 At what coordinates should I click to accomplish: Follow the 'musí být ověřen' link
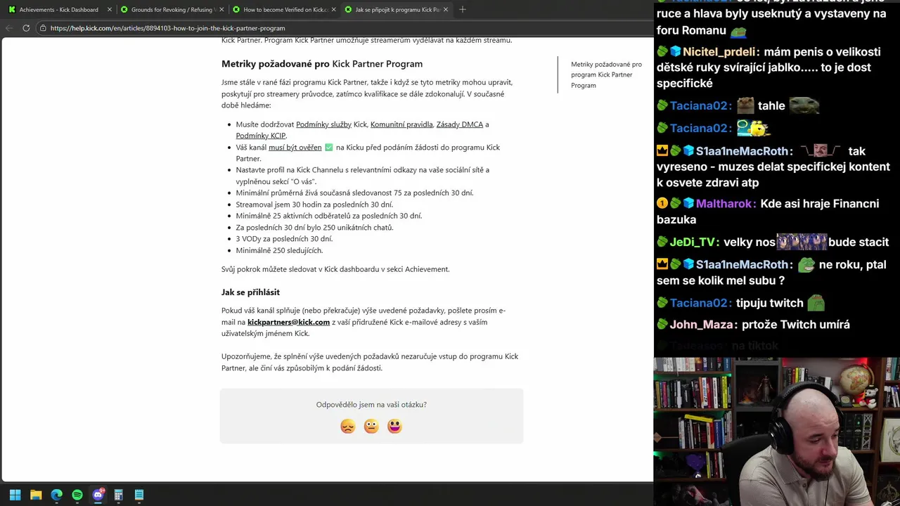click(x=295, y=148)
